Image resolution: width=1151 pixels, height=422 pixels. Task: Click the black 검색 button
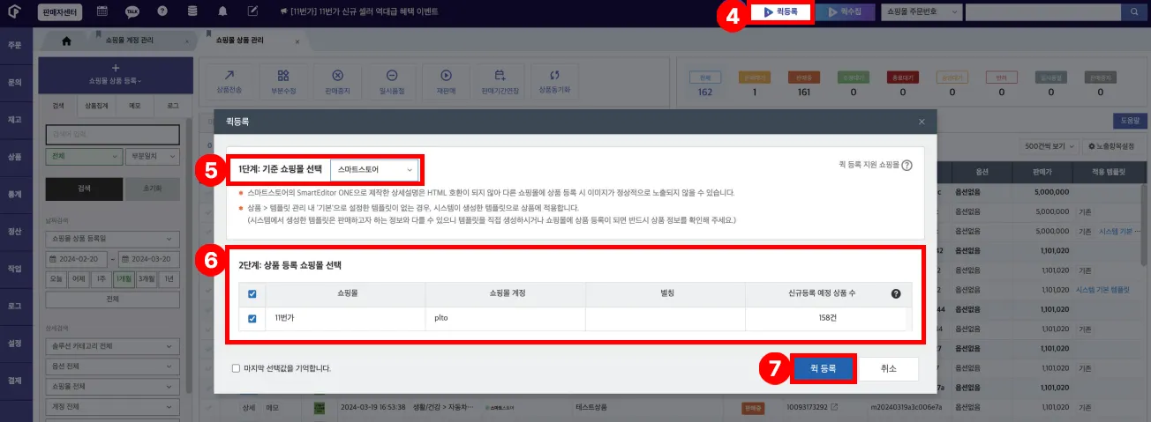[x=84, y=189]
